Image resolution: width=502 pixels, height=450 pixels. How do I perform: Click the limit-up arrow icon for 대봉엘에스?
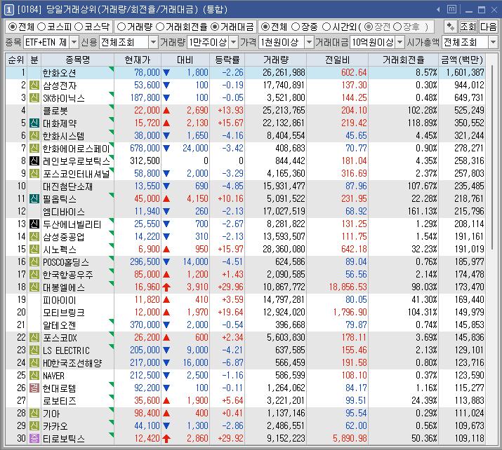point(166,287)
